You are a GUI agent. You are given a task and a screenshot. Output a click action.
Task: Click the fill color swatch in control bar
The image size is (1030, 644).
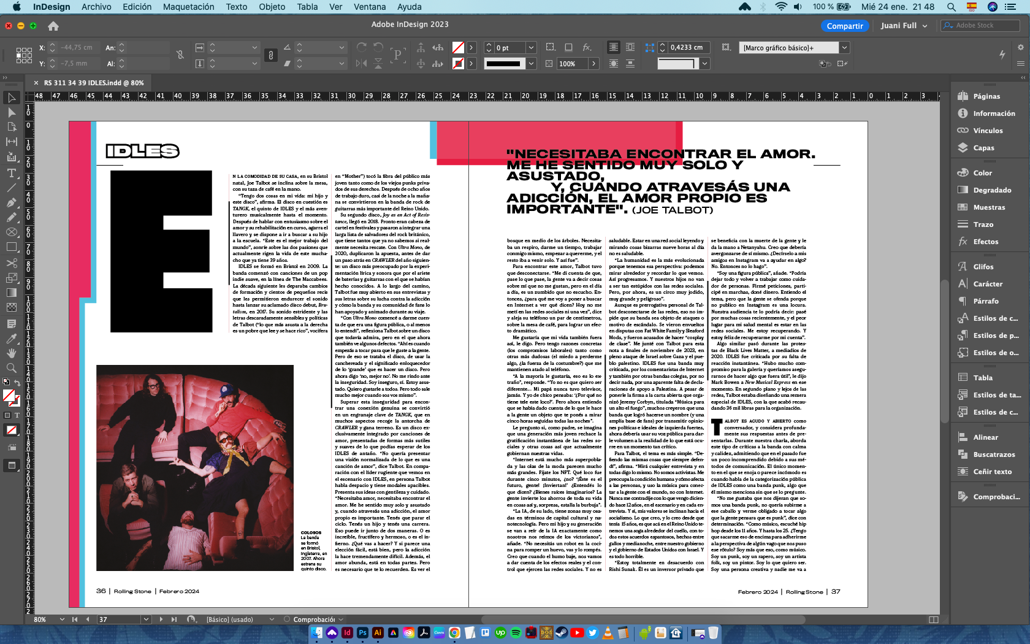(458, 47)
